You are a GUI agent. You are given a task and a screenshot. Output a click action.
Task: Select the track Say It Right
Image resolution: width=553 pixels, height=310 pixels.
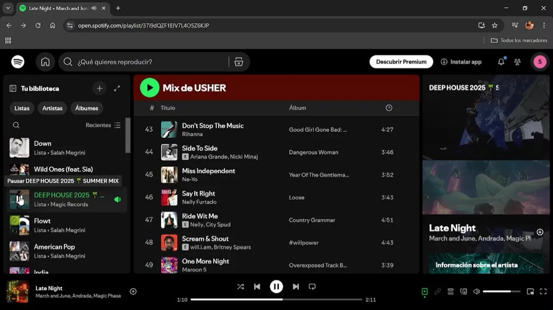[x=199, y=194]
